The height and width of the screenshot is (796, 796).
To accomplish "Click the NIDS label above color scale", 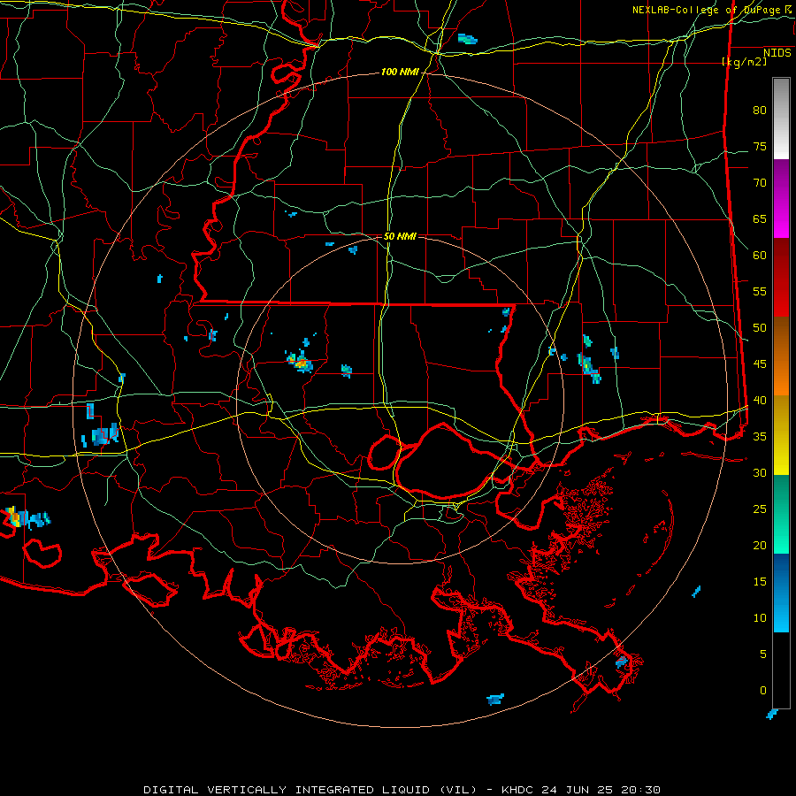I will [x=777, y=53].
